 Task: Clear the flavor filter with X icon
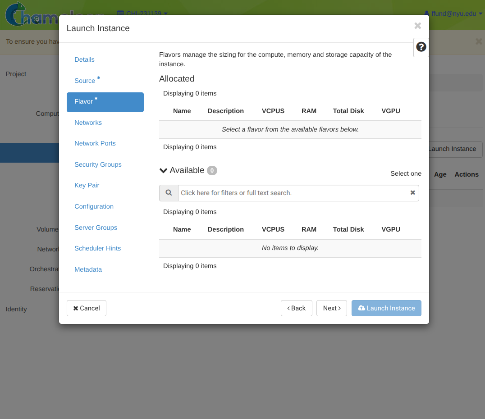pyautogui.click(x=412, y=193)
